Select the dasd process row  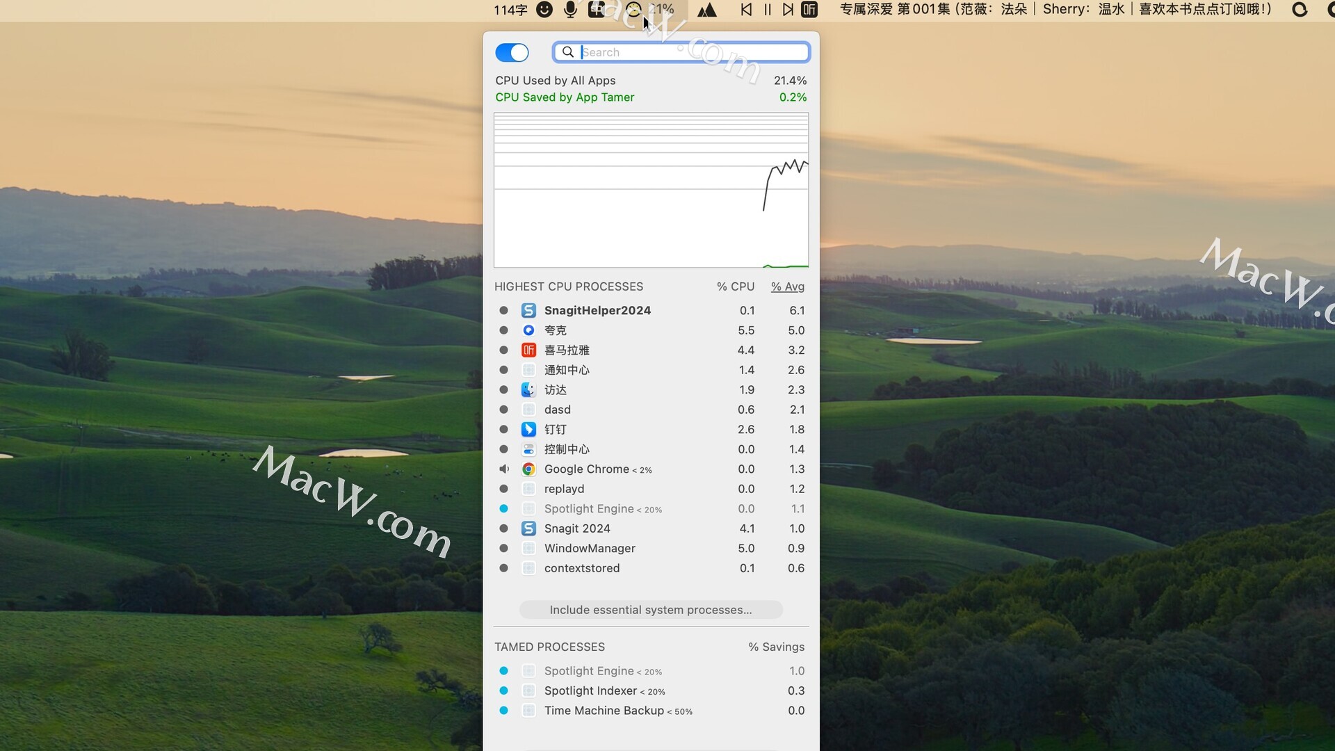pyautogui.click(x=651, y=410)
